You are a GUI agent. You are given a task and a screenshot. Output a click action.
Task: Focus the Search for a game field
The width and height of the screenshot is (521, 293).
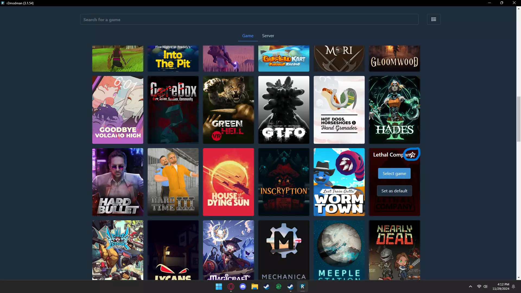pos(249,20)
